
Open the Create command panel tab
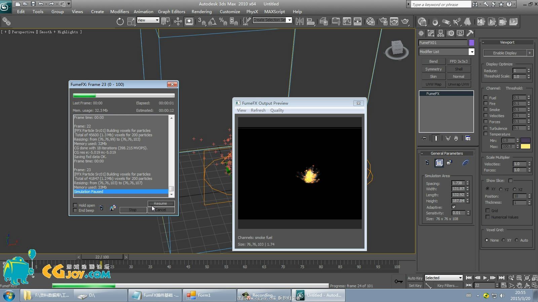[421, 33]
